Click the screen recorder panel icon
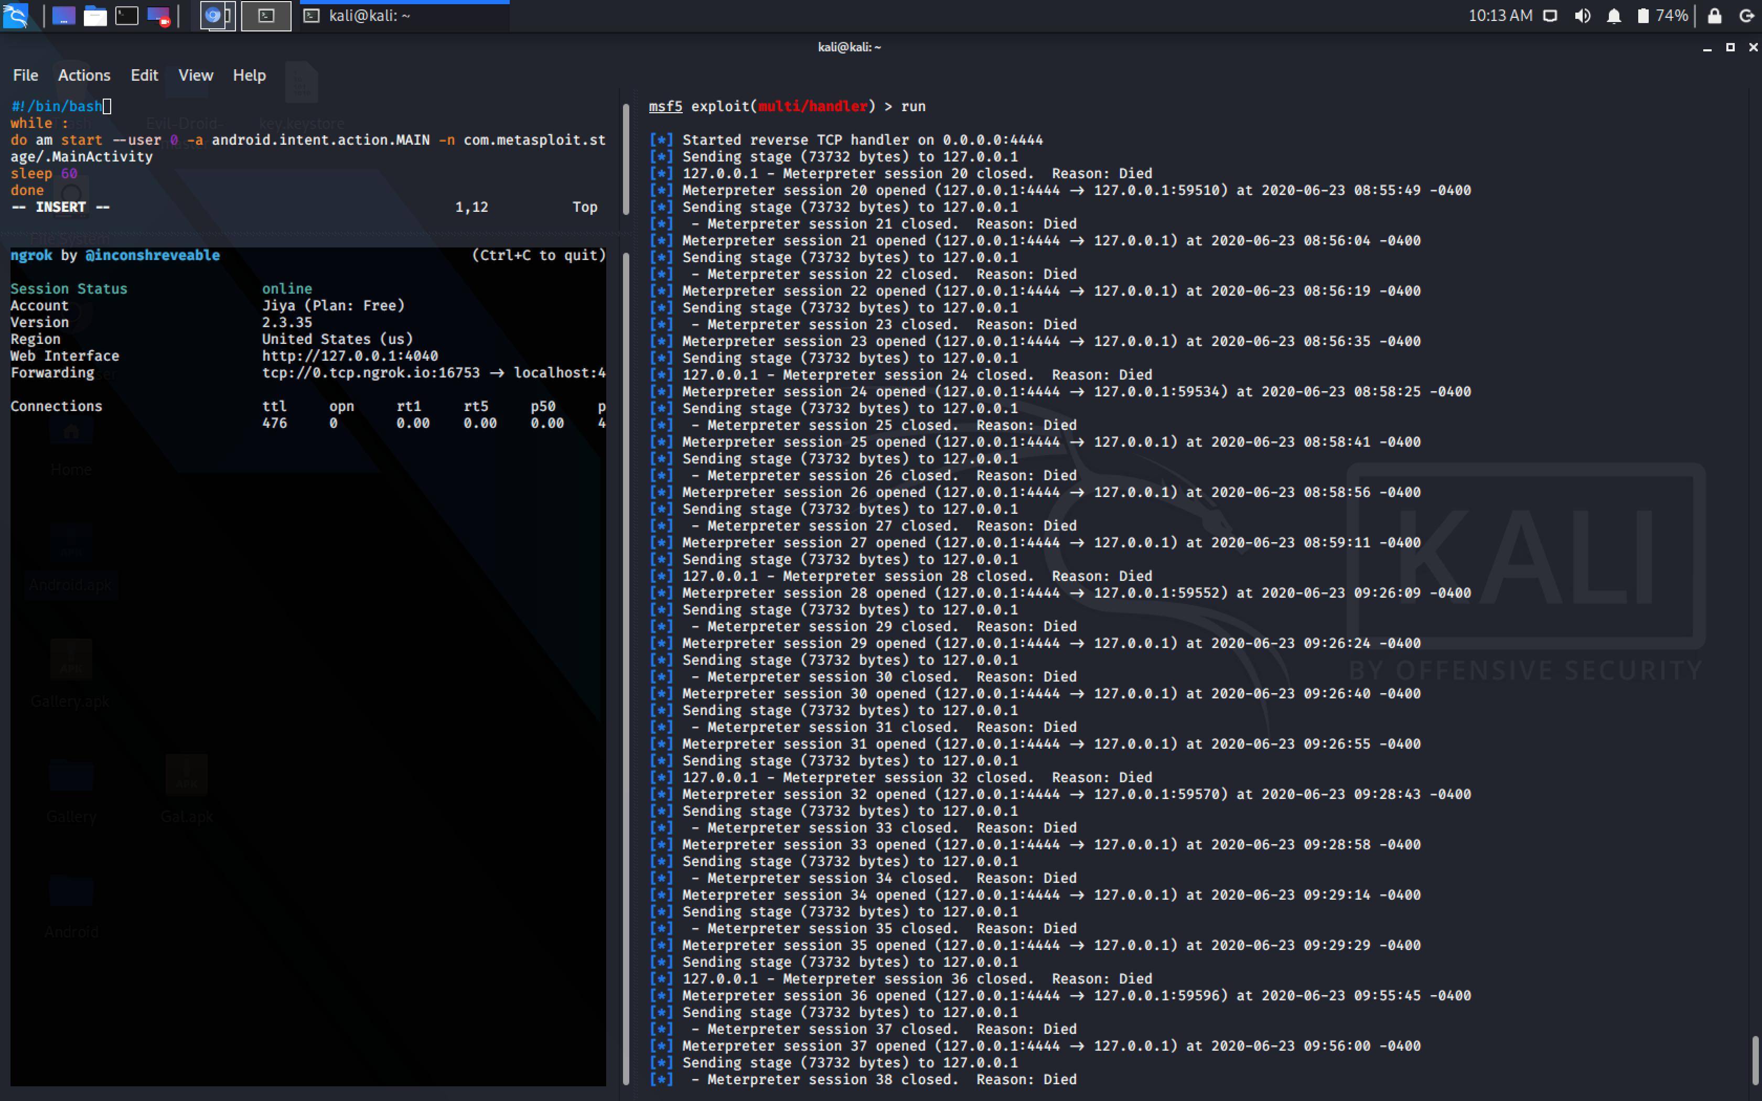This screenshot has height=1101, width=1762. pyautogui.click(x=158, y=15)
